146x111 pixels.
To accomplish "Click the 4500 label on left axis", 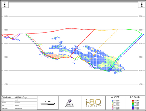I will coord(6,84).
